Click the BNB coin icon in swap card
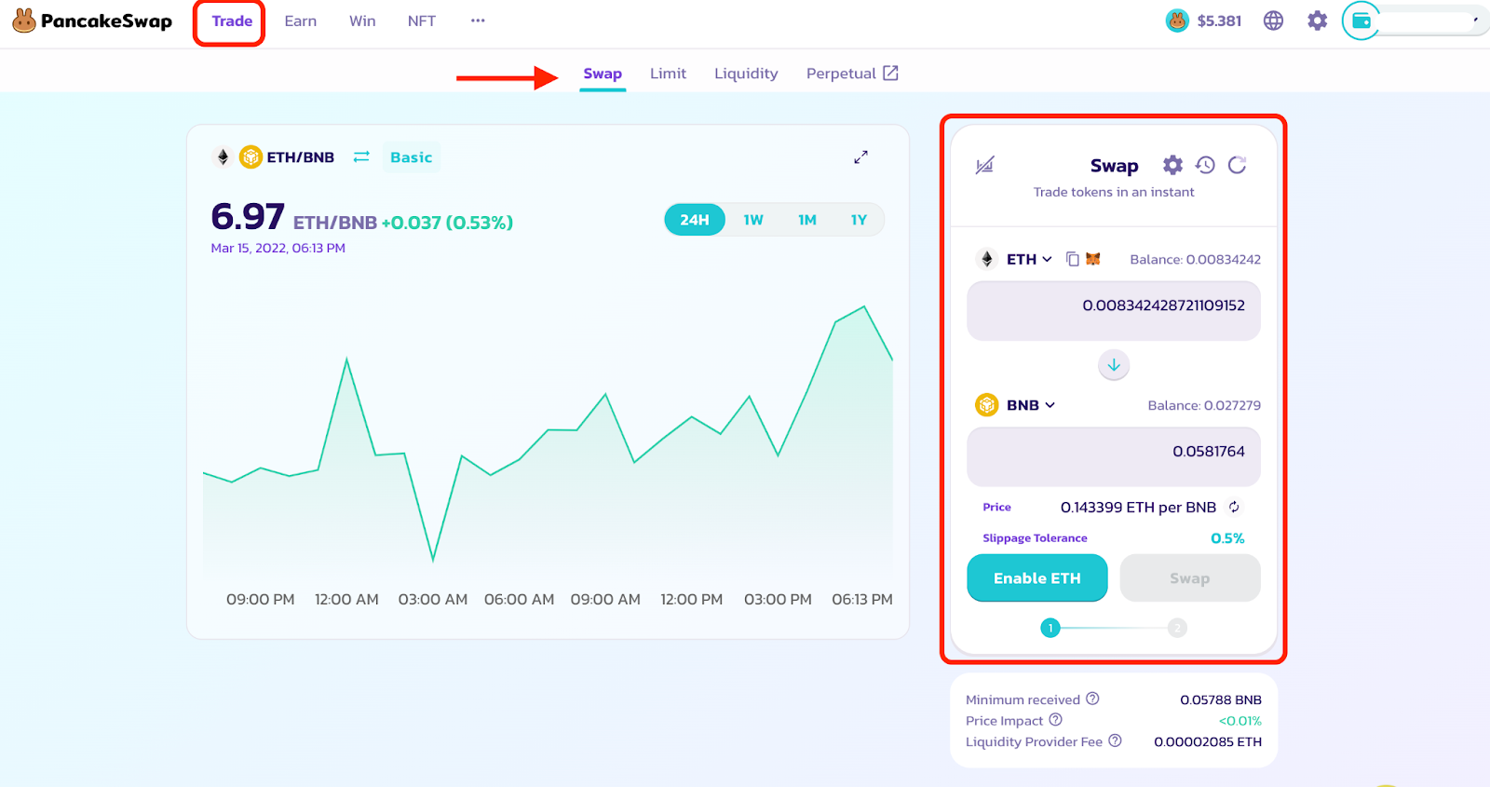The height and width of the screenshot is (787, 1490). pos(986,405)
